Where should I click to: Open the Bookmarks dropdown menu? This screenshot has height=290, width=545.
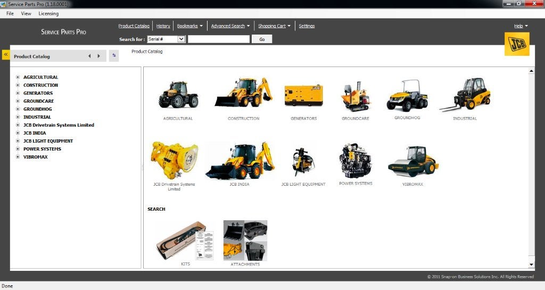coord(190,26)
